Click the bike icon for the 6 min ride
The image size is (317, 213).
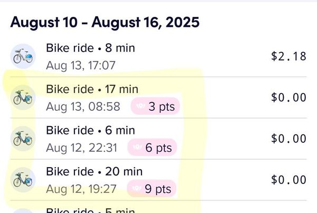click(23, 138)
